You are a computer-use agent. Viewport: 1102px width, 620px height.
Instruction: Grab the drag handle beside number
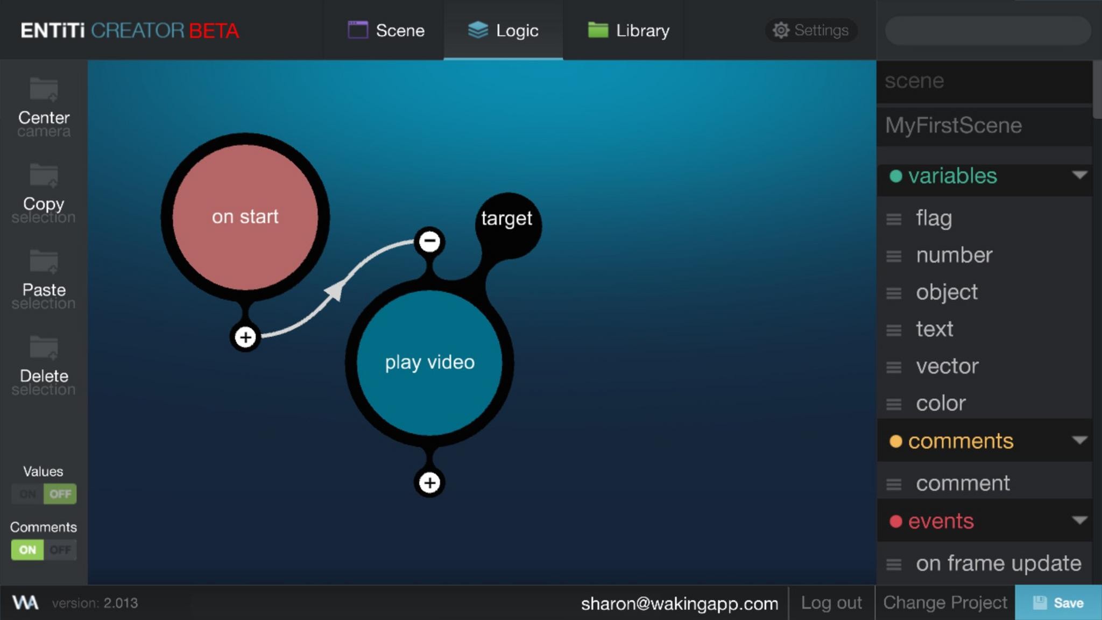point(894,256)
